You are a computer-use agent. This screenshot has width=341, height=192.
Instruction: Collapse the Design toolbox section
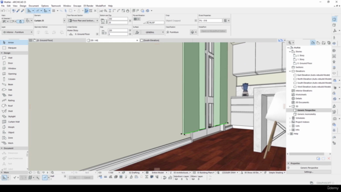click(x=2, y=53)
